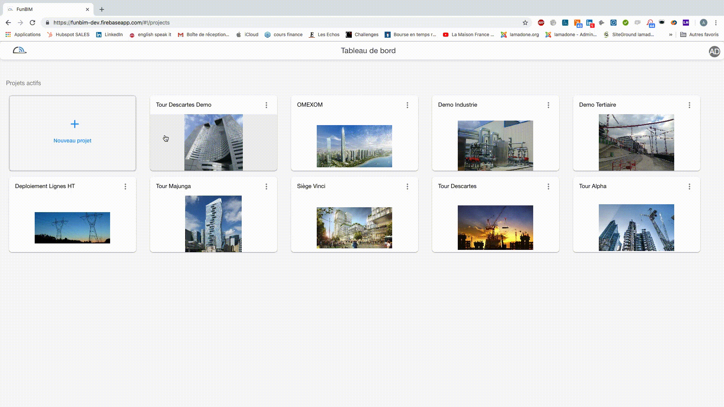Open the OMEXOM skyline thumbnail

tap(354, 146)
